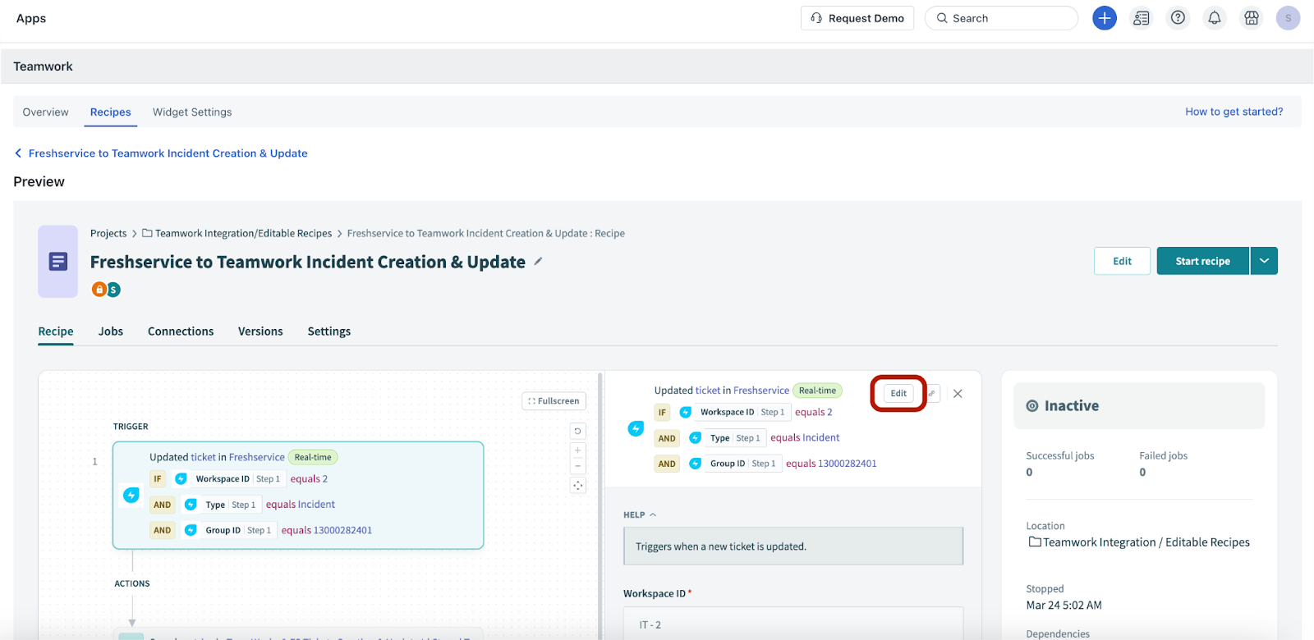Screen dimensions: 1314x640
Task: Open the recipe Settings tab
Action: (329, 331)
